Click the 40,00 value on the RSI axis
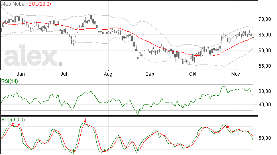Image resolution: width=277 pixels, height=155 pixels. (265, 105)
